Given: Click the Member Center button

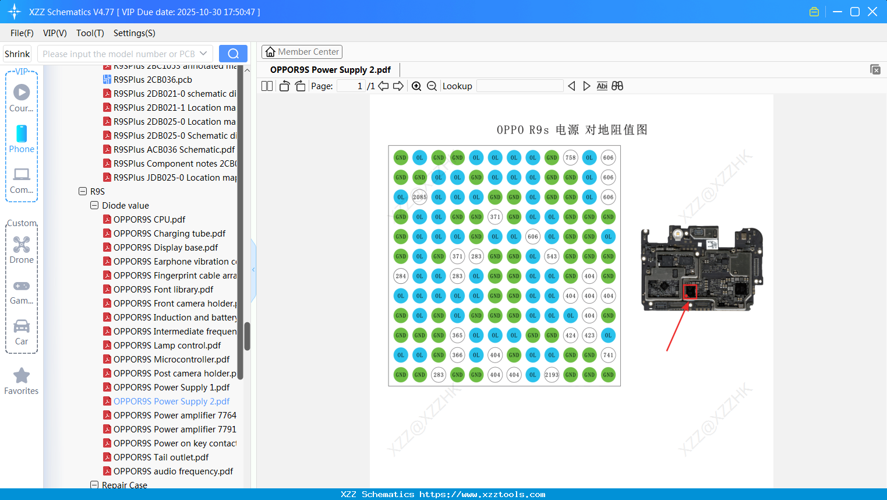Looking at the screenshot, I should pos(302,52).
